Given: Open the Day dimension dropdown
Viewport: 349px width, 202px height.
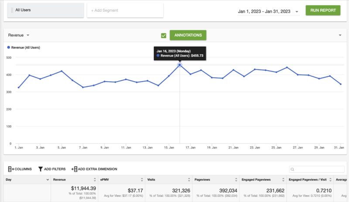Looking at the screenshot, I should click(48, 179).
